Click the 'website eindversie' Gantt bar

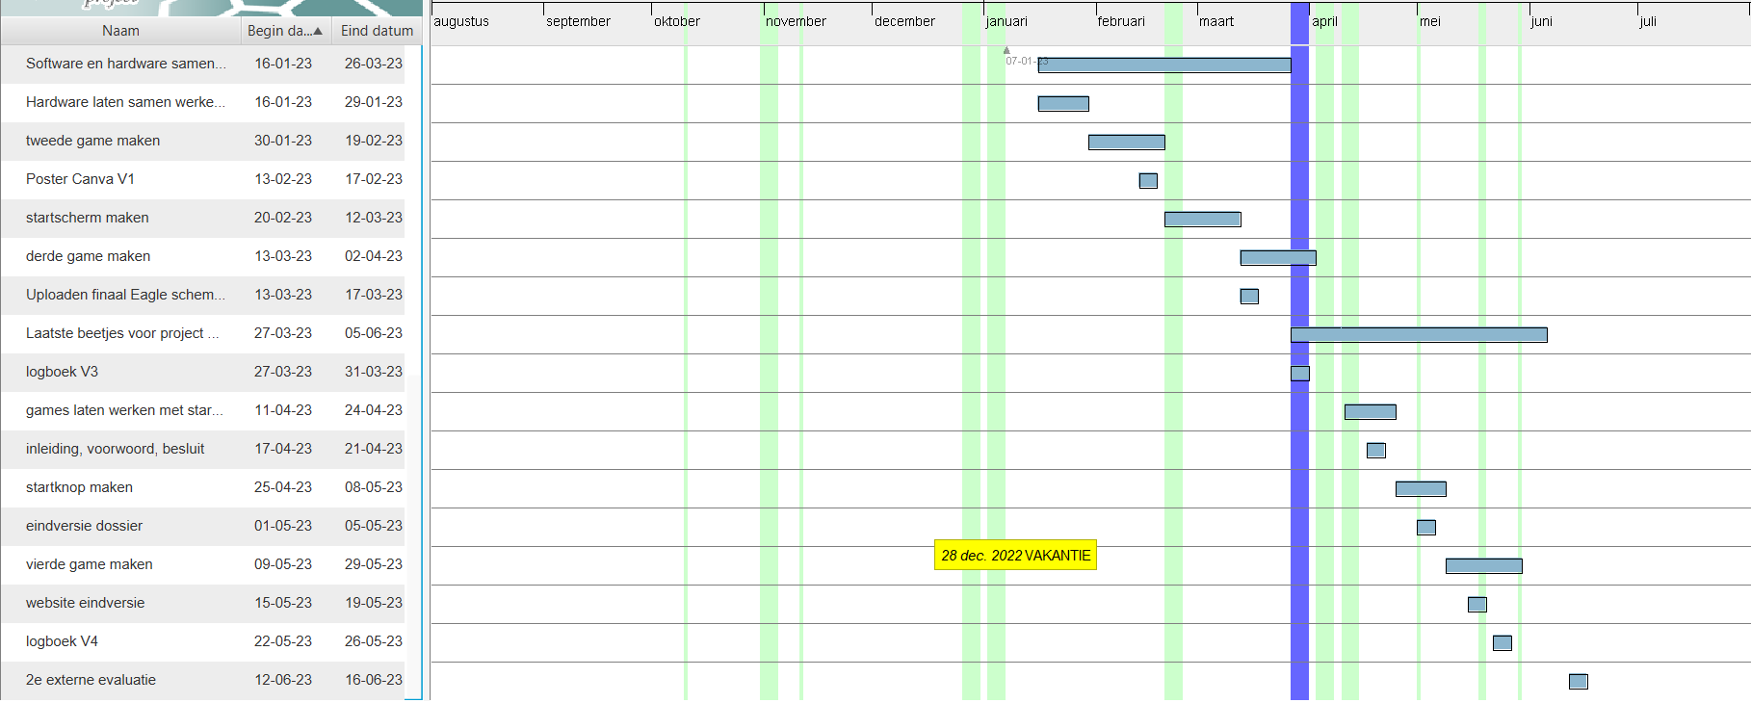click(1477, 605)
